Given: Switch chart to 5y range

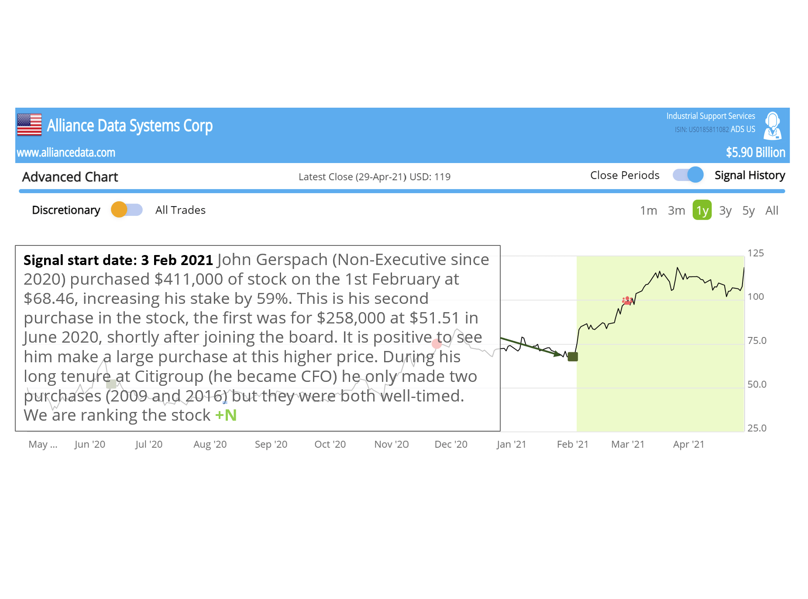Looking at the screenshot, I should (748, 211).
